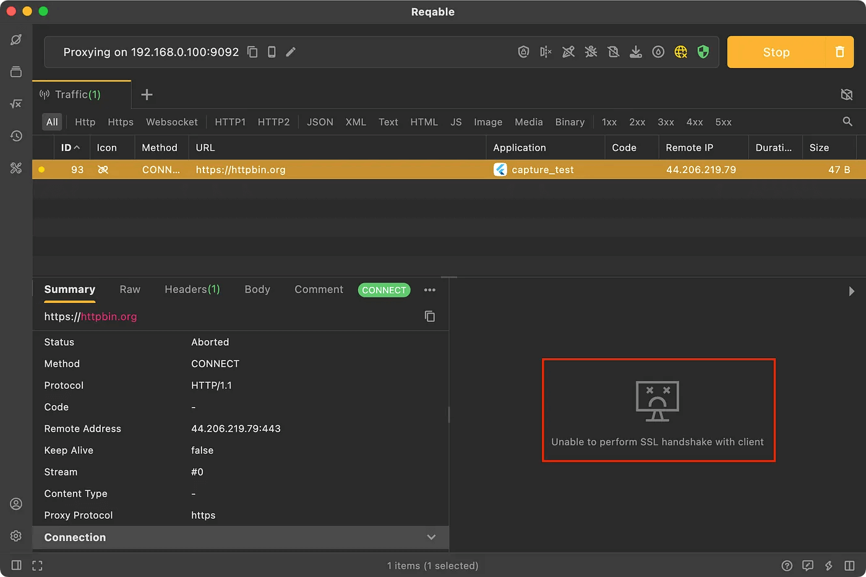Clear traffic list with trash icon

click(840, 52)
